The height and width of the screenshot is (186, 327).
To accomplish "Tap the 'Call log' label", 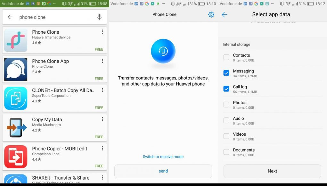I will [240, 87].
